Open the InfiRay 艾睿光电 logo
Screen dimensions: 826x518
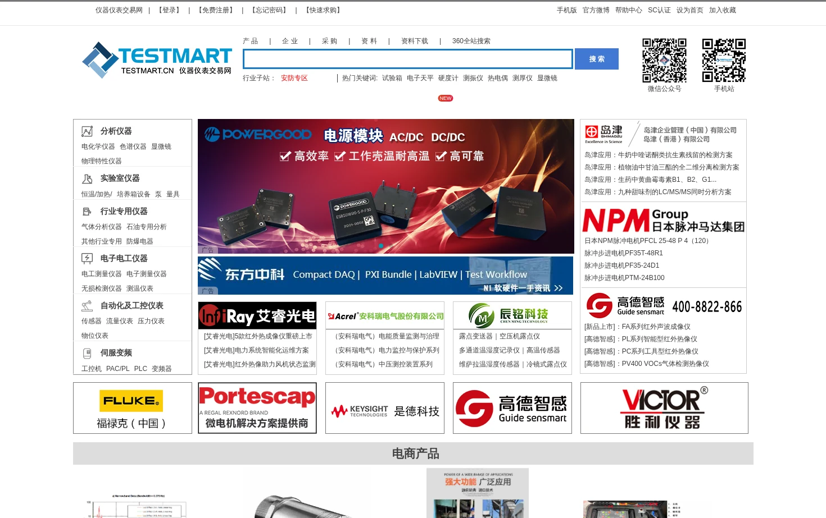(257, 315)
